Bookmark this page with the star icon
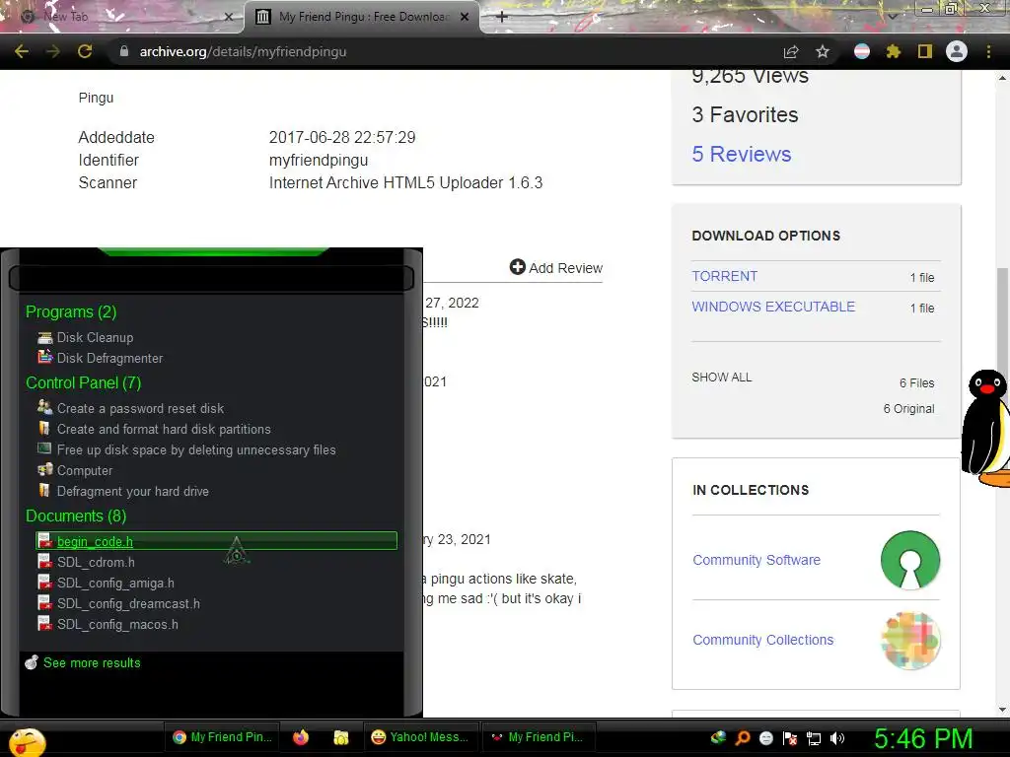 [823, 51]
